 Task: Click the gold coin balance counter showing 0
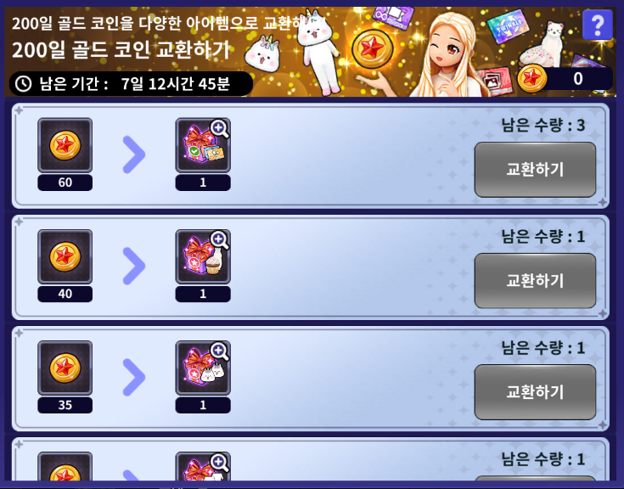pos(565,78)
